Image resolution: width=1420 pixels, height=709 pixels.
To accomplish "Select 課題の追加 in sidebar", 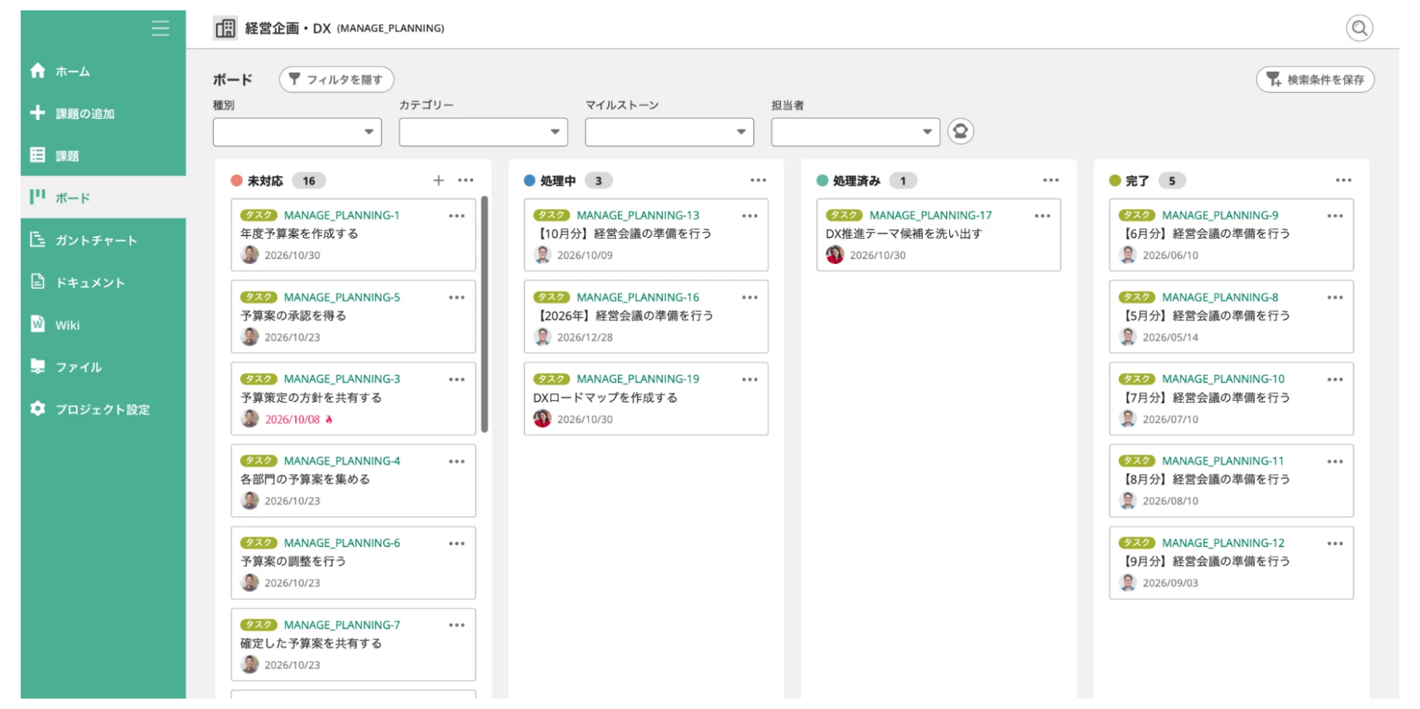I will tap(103, 113).
